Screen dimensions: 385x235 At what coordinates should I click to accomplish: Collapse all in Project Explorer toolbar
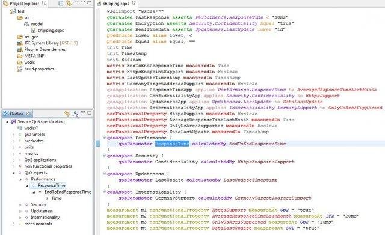point(61,3)
